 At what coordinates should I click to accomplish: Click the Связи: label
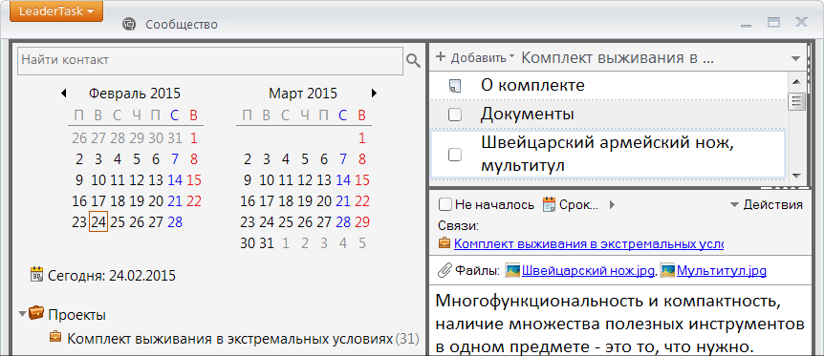coord(458,226)
